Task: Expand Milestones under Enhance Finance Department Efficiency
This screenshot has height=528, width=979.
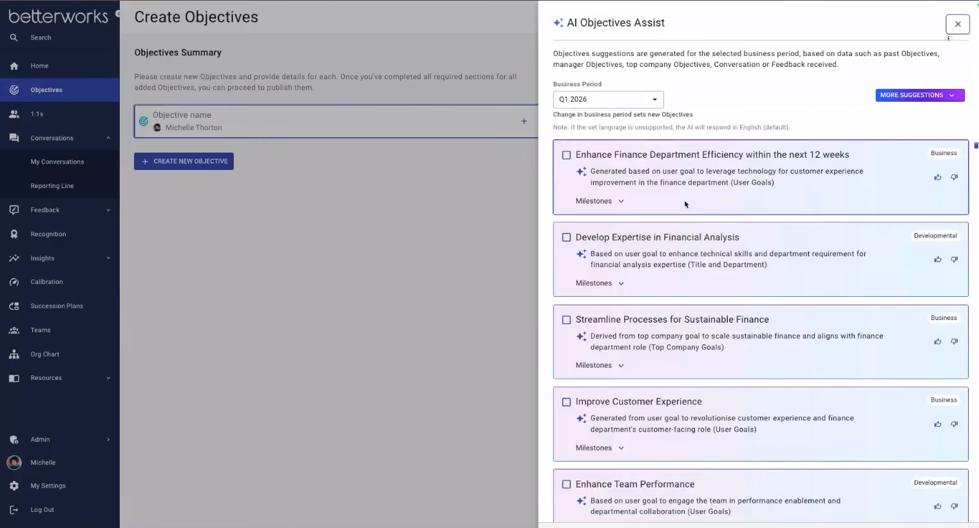Action: [600, 201]
